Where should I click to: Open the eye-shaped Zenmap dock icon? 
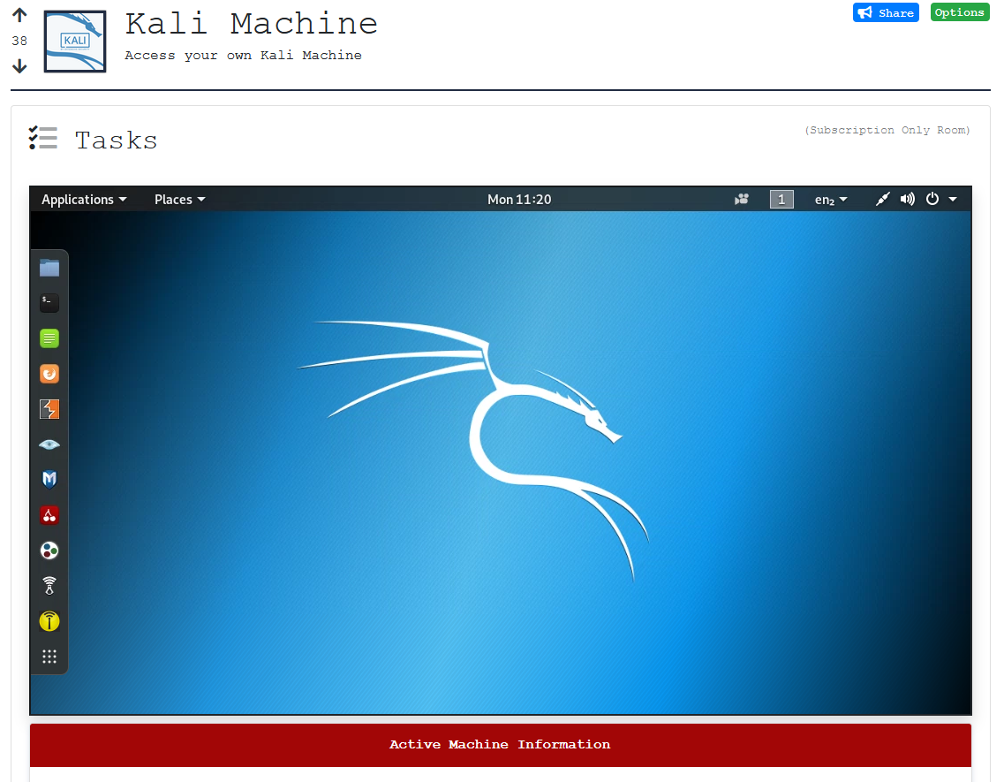(x=49, y=444)
